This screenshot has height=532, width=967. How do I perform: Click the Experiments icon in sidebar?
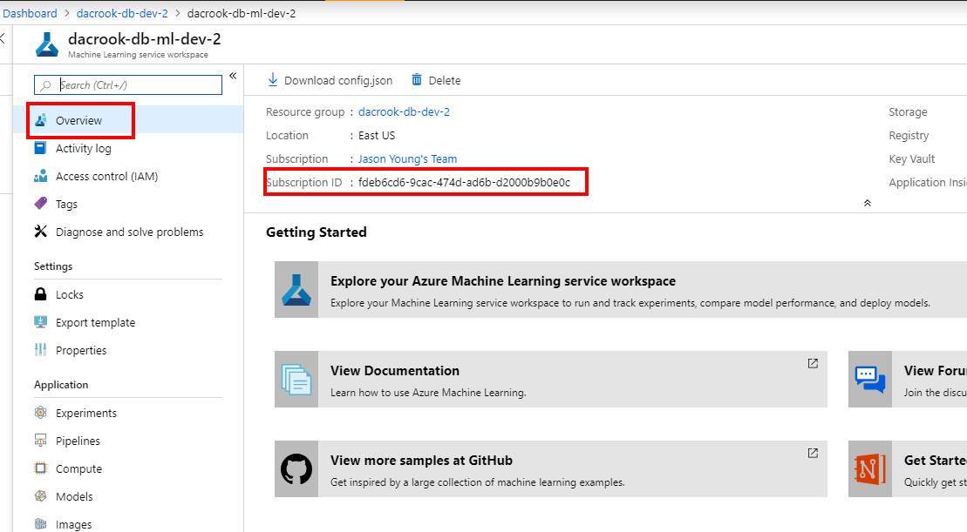click(41, 413)
